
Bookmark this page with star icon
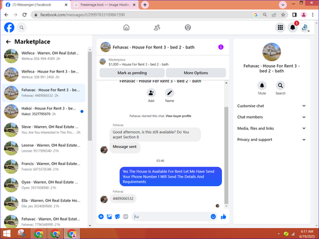point(283,15)
